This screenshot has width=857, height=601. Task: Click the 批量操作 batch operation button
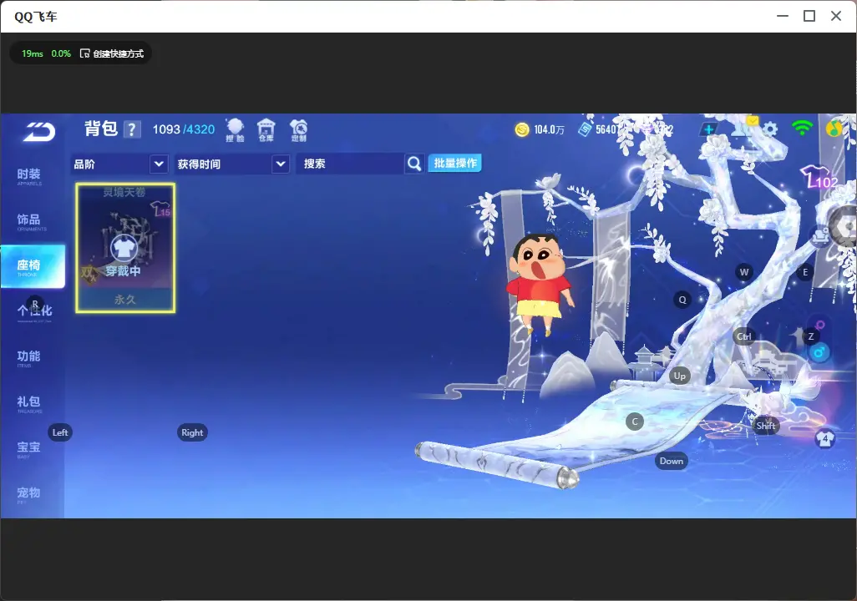click(454, 163)
